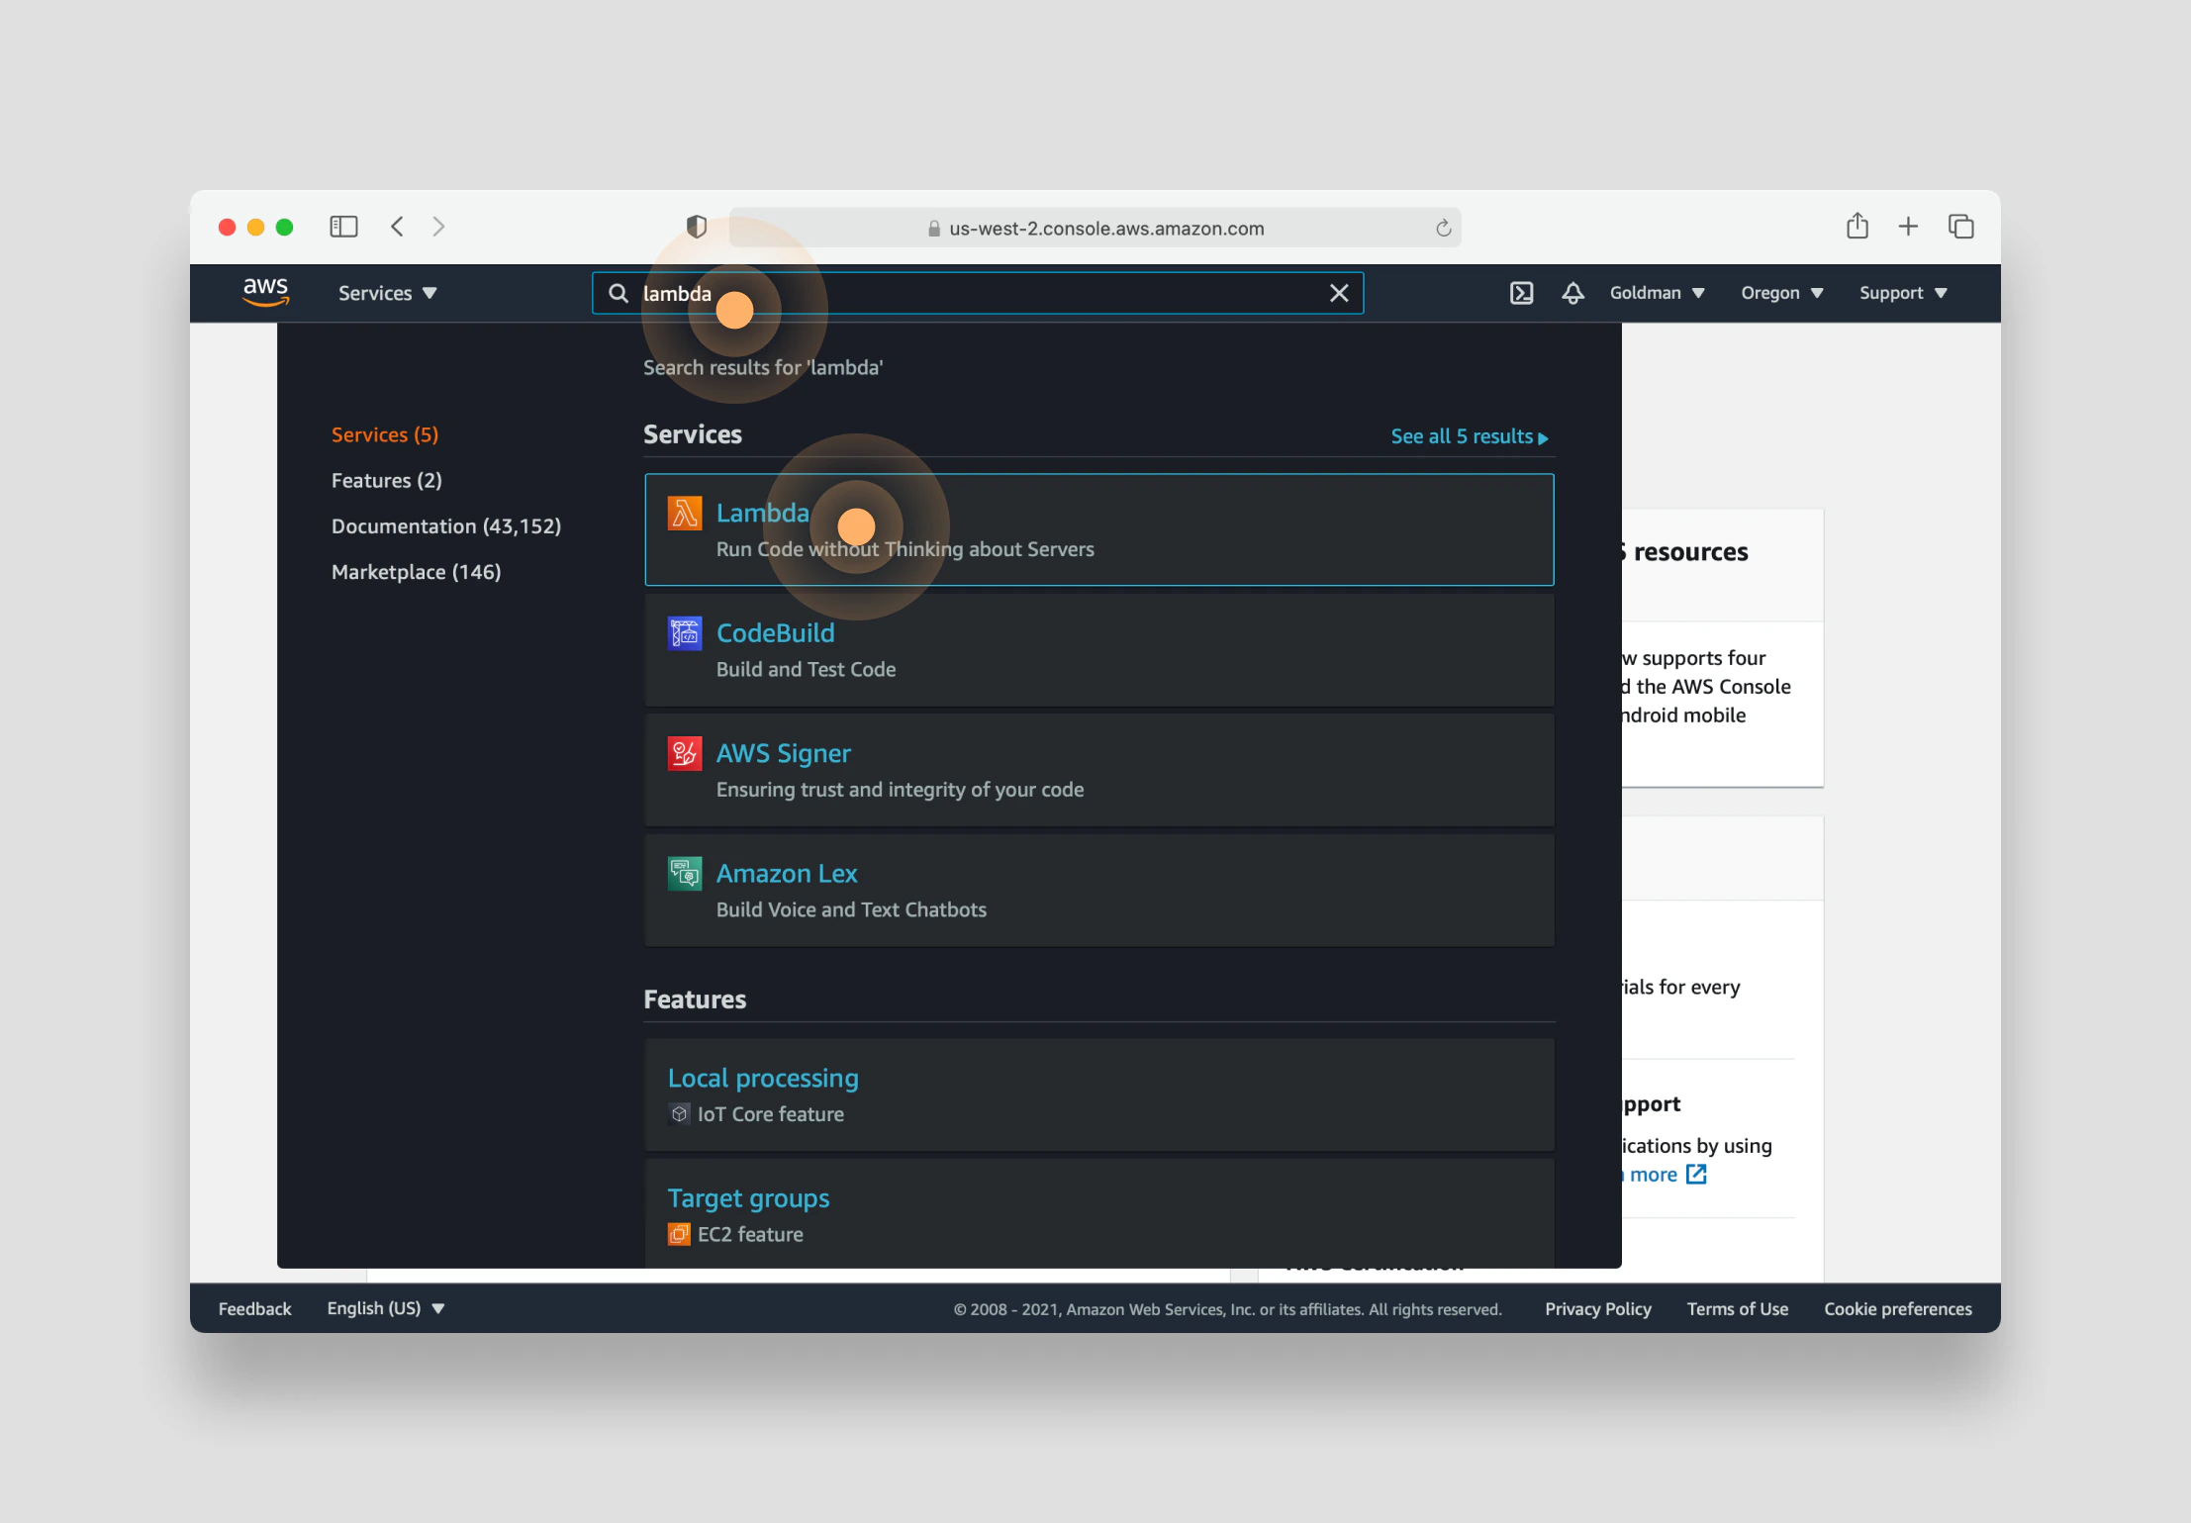Open the Terms of Use link
Image resolution: width=2191 pixels, height=1523 pixels.
coord(1738,1308)
